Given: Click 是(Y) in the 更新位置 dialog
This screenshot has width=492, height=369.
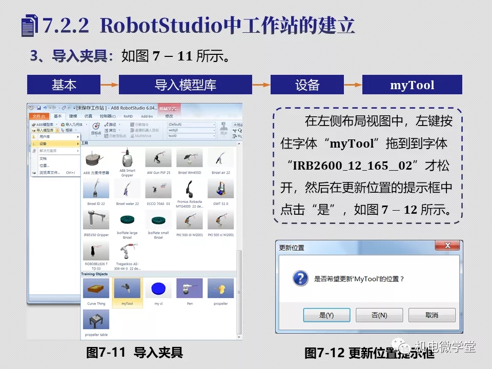Looking at the screenshot, I should pyautogui.click(x=326, y=315).
